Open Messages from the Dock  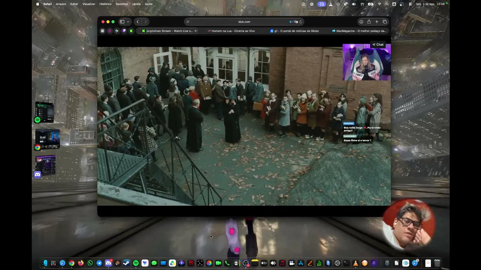154,263
